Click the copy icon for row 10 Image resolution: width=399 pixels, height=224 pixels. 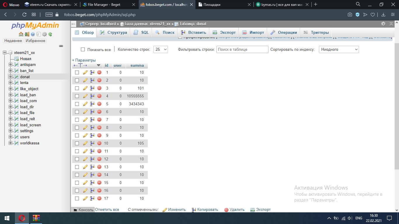pos(92,143)
